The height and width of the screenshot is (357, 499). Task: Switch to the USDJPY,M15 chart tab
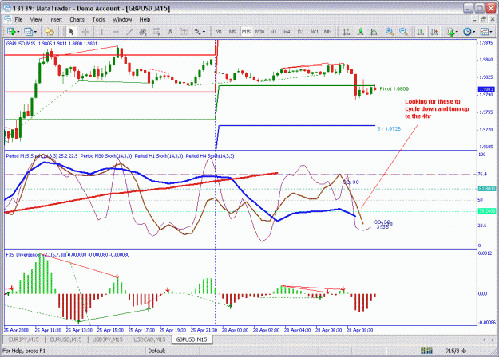coord(107,339)
